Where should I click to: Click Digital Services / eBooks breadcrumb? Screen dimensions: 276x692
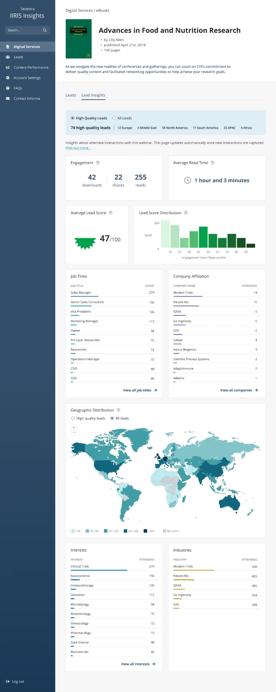point(87,10)
